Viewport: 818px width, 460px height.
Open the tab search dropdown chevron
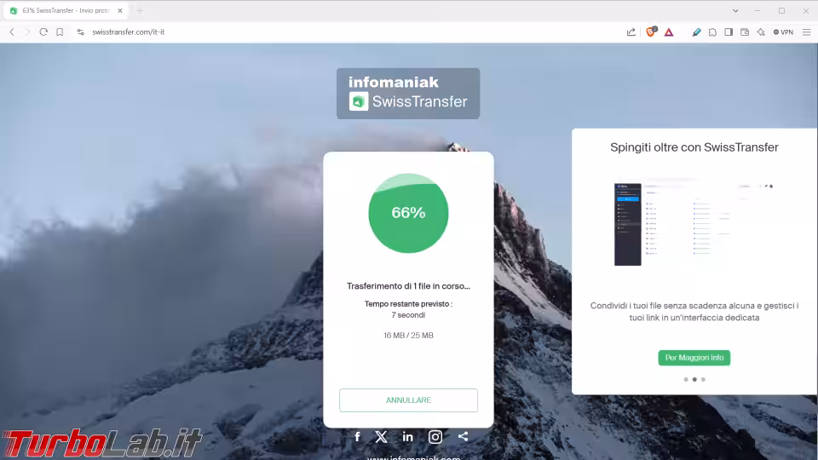coord(735,10)
